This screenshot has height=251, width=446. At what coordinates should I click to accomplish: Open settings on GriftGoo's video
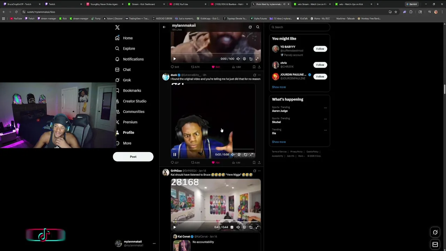pos(244,227)
